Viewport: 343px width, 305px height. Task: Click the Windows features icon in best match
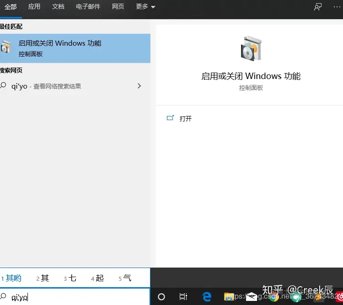point(5,47)
